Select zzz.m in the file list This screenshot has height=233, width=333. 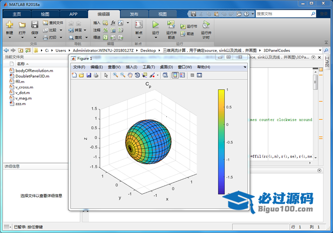pos(20,103)
